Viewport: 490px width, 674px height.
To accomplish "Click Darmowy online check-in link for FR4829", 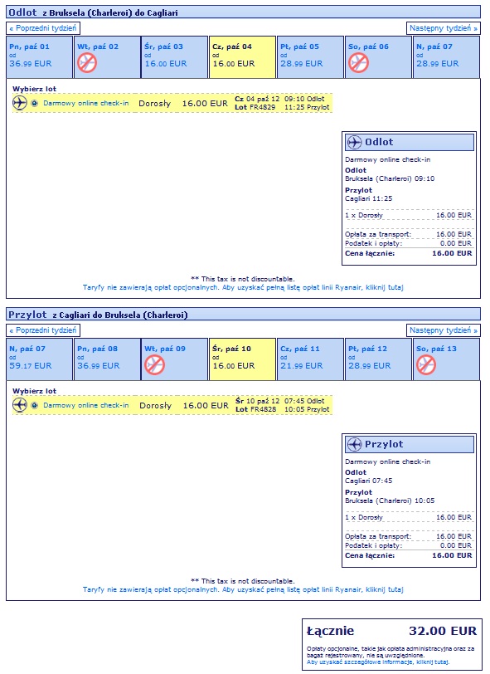I will (86, 103).
